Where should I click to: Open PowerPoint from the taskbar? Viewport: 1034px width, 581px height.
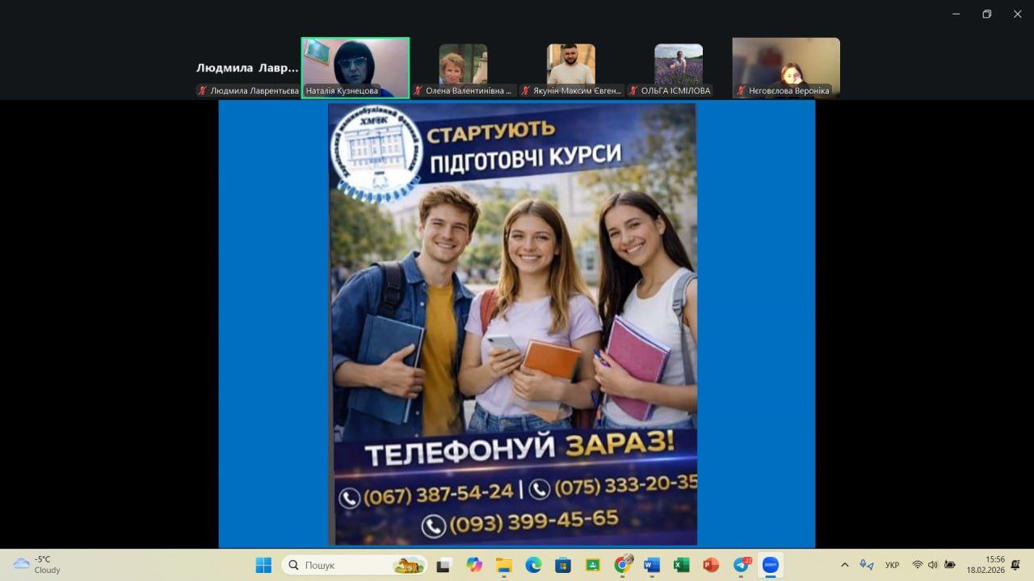[711, 565]
